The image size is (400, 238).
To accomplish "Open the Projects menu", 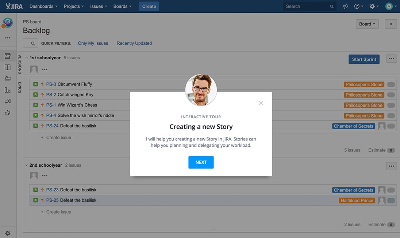I will coord(73,6).
